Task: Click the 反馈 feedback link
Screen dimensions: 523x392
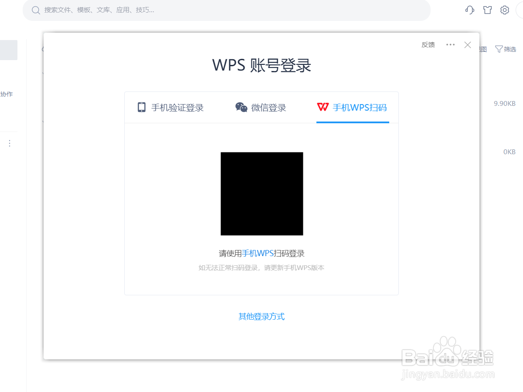Action: pos(428,44)
